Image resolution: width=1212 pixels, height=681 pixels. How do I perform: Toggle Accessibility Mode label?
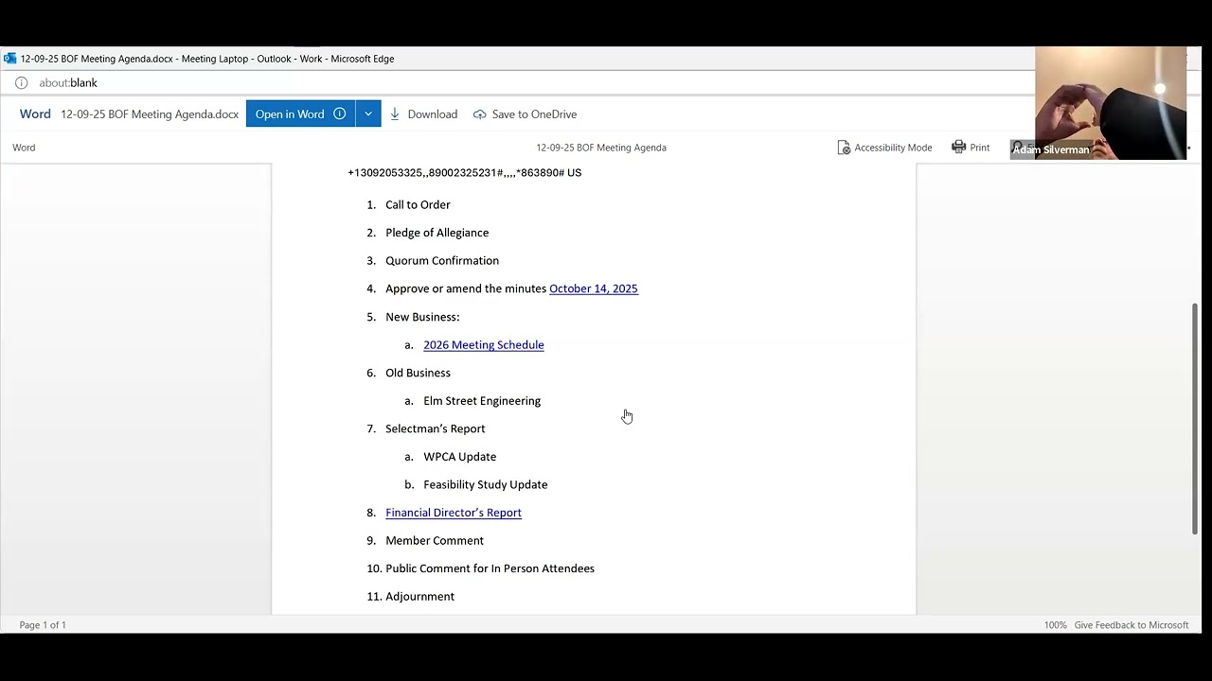893,148
